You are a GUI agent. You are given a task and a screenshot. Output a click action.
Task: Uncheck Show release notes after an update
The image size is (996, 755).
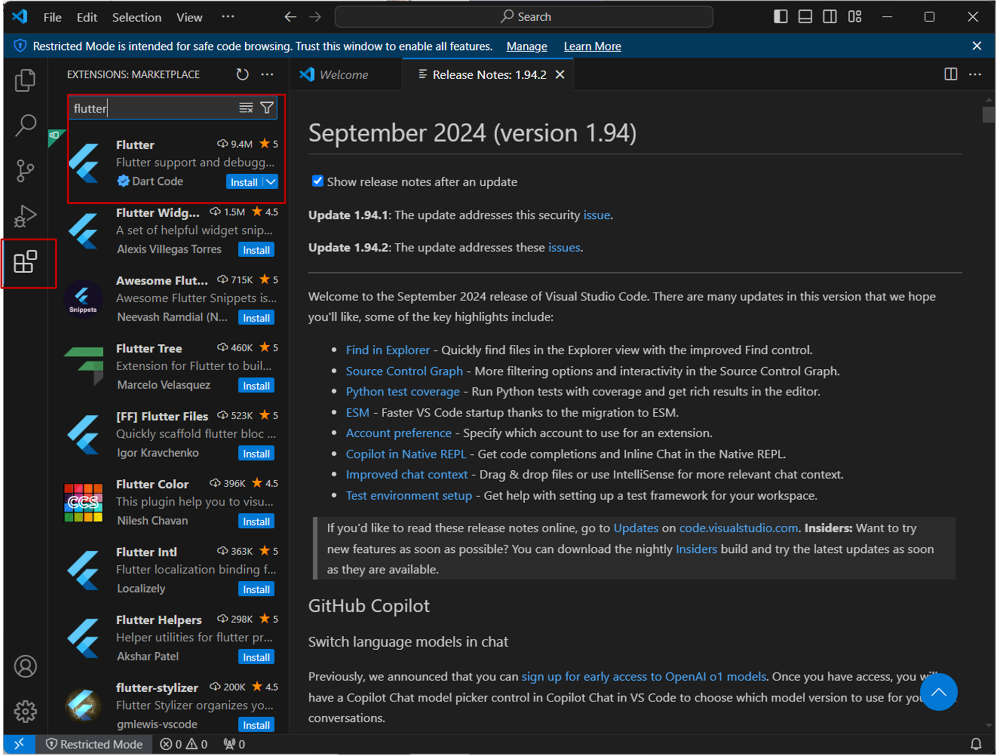318,181
